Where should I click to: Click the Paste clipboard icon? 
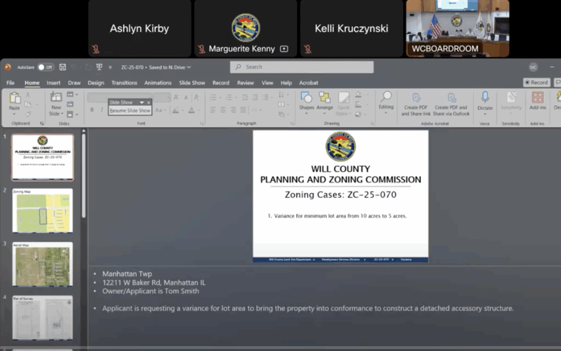[x=15, y=100]
